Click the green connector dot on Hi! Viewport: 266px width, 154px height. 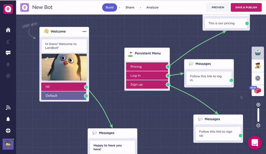86,87
